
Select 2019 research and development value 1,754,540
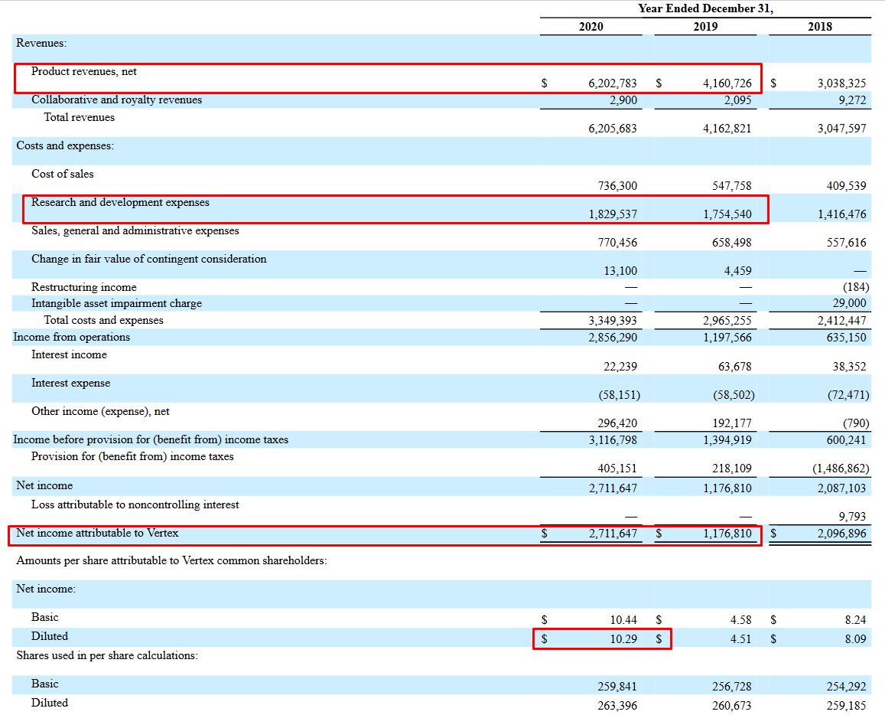(727, 214)
